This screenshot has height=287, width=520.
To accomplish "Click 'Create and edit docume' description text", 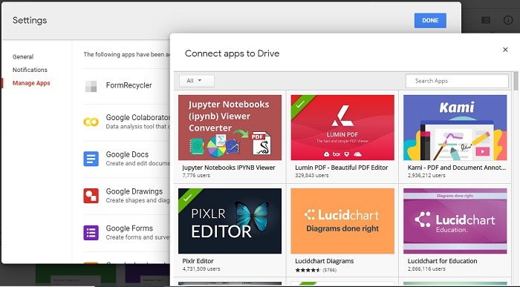I will click(138, 164).
